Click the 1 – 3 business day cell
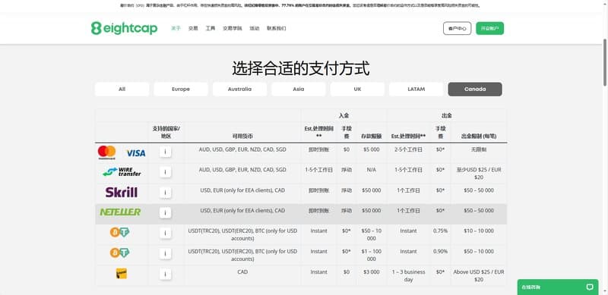This screenshot has width=608, height=295. 409,275
